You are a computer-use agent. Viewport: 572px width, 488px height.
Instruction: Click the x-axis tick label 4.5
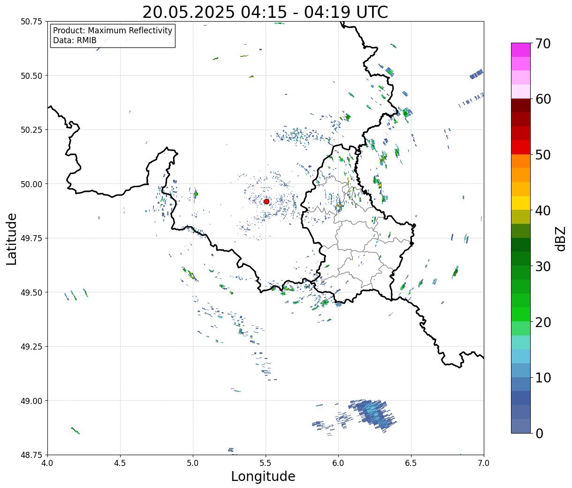tap(120, 463)
